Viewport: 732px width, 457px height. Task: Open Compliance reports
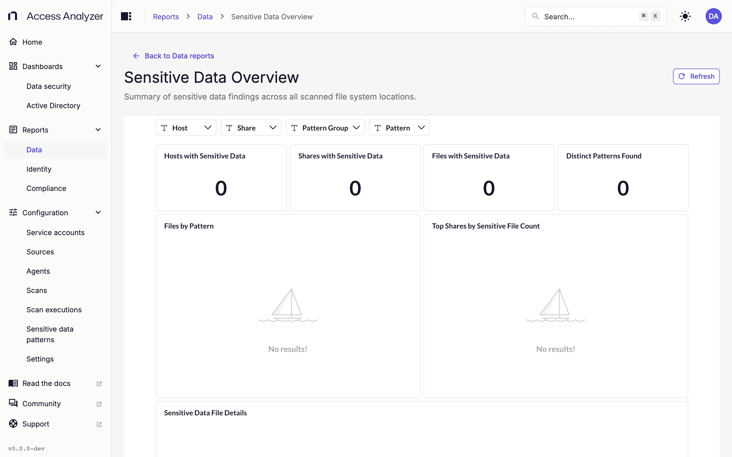56,188
